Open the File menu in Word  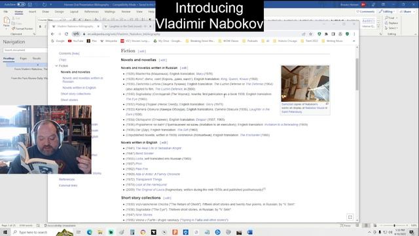(6, 12)
